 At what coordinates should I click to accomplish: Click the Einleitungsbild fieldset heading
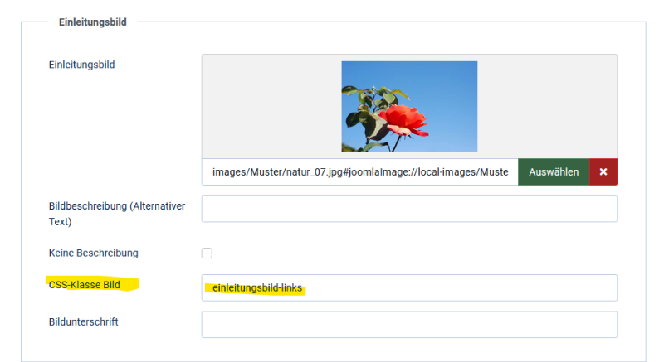[93, 22]
